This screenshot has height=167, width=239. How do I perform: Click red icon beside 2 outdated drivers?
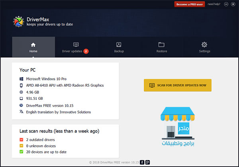click(22, 140)
